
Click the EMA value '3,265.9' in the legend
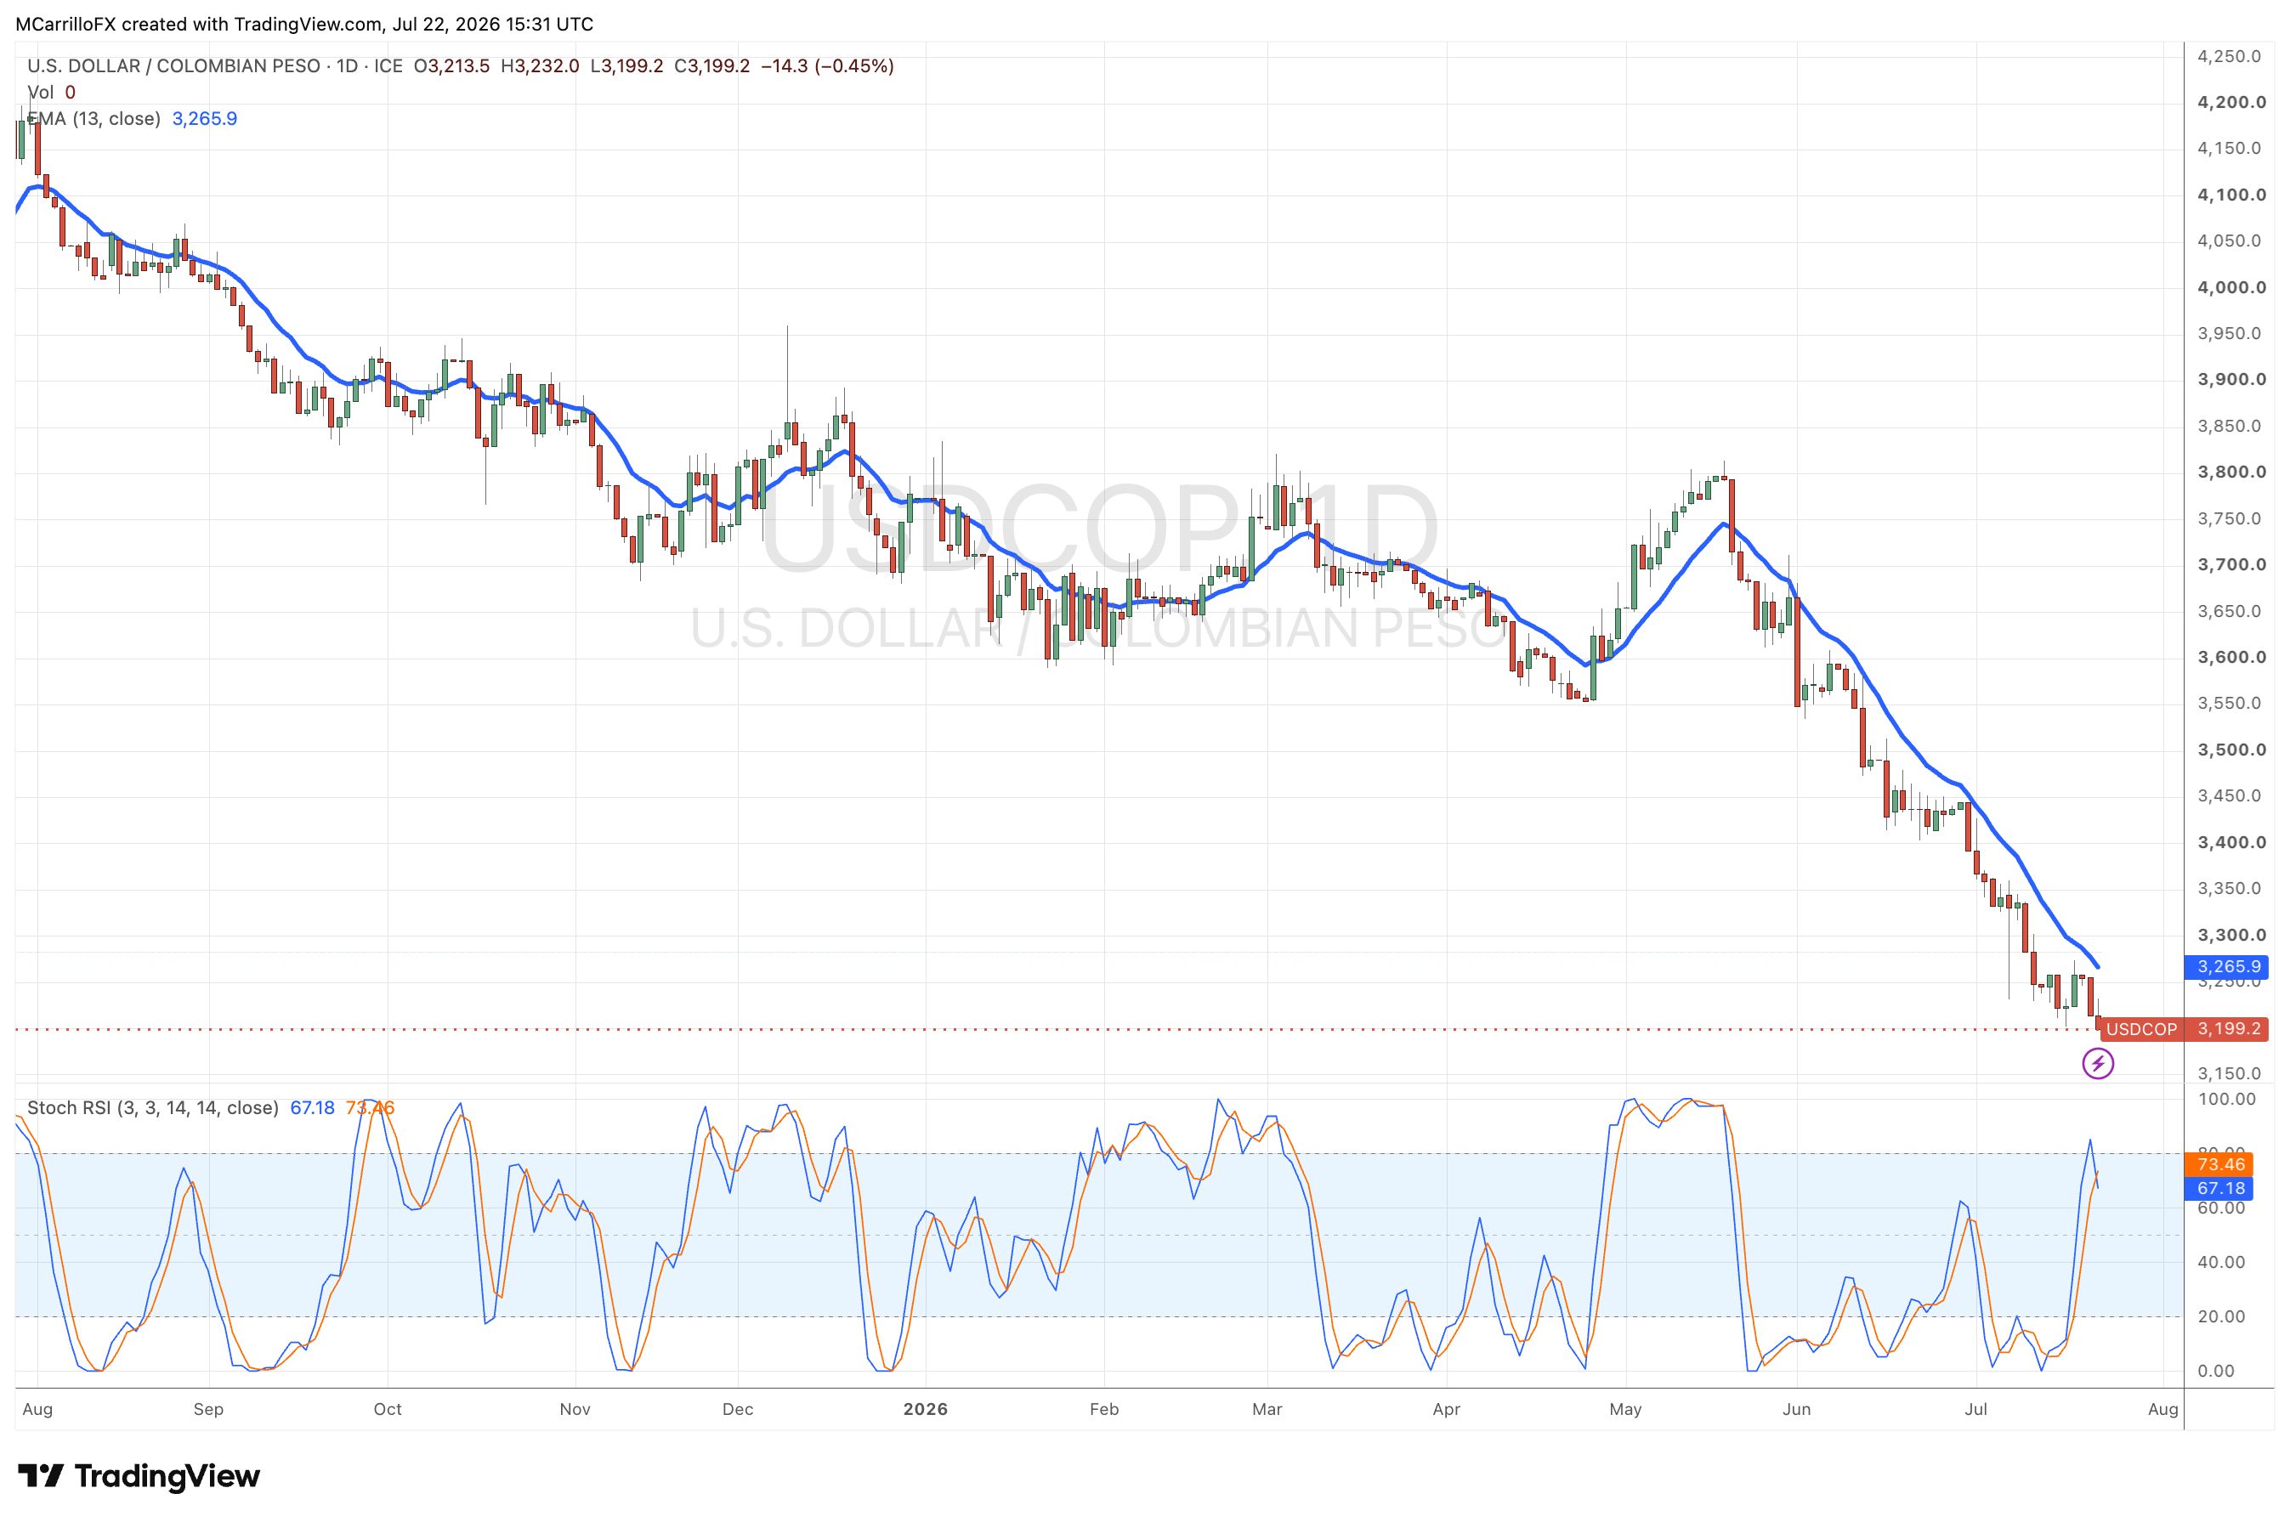point(205,118)
